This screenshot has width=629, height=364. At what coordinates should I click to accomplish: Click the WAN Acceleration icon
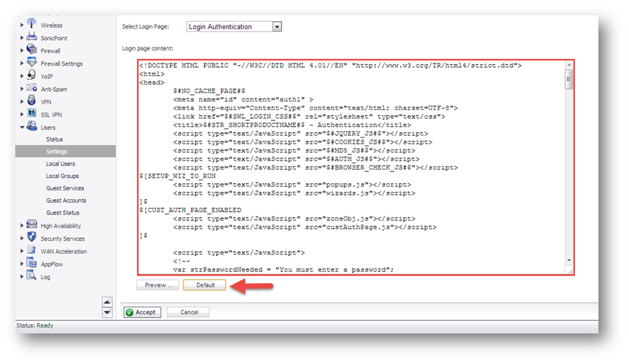[32, 251]
